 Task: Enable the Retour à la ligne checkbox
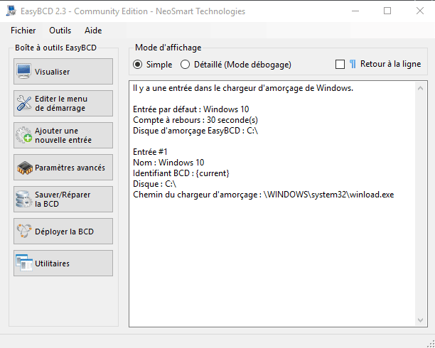click(x=340, y=65)
